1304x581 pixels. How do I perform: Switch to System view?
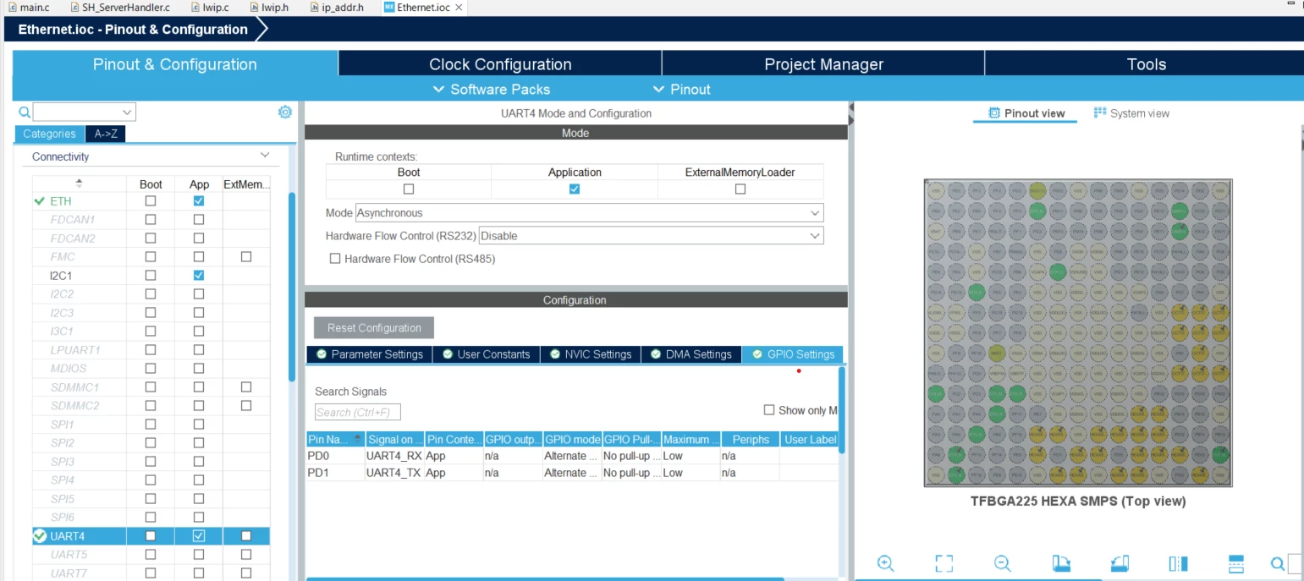coord(1131,113)
